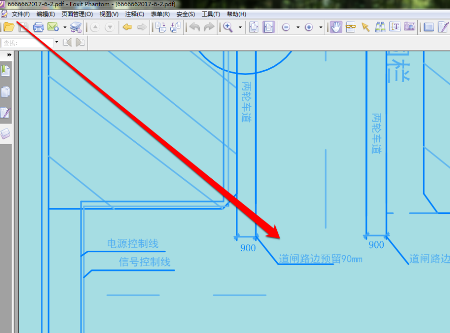The image size is (450, 333).
Task: Open the 注释(C) menu
Action: point(135,14)
